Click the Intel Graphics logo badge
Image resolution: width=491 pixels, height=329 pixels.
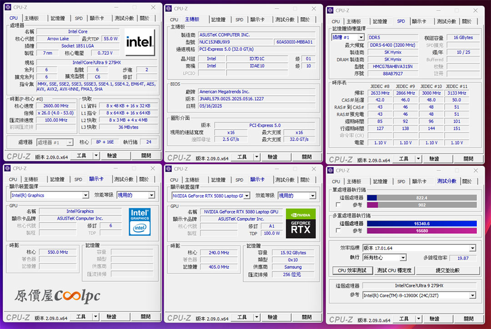point(140,222)
